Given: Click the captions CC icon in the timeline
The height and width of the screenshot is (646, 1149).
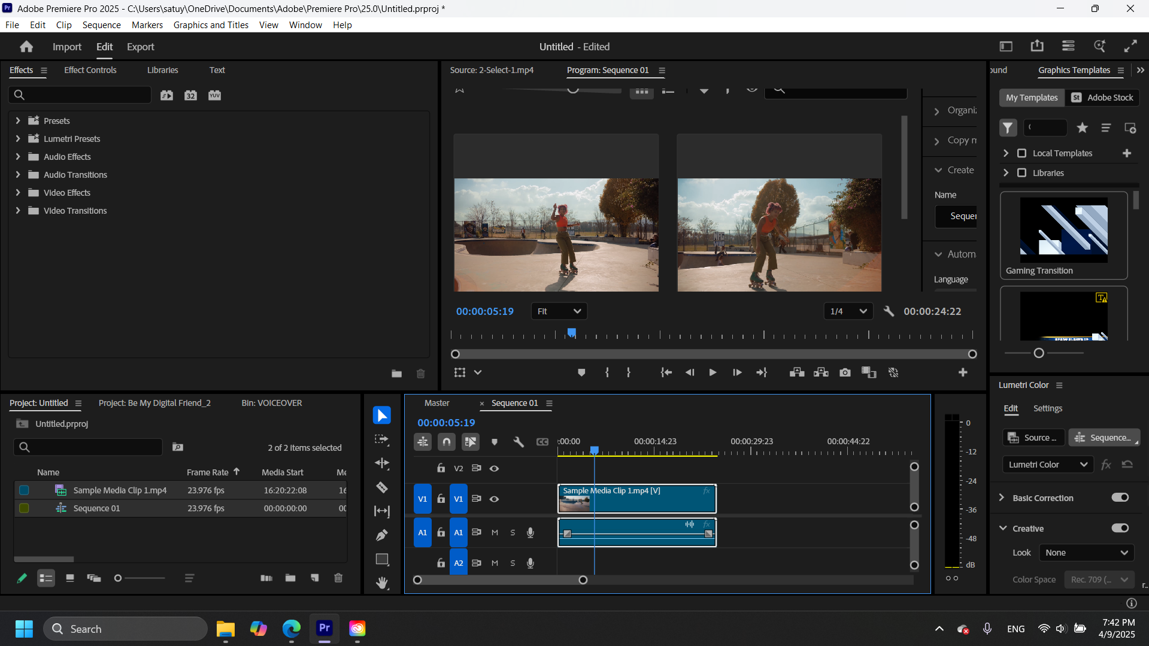Looking at the screenshot, I should (542, 442).
